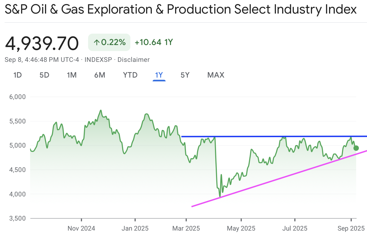Select the 1D time range
367x236 pixels.
(x=17, y=75)
